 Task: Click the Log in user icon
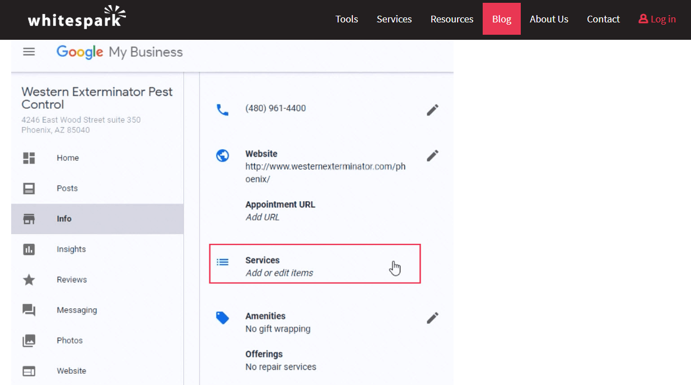click(643, 19)
